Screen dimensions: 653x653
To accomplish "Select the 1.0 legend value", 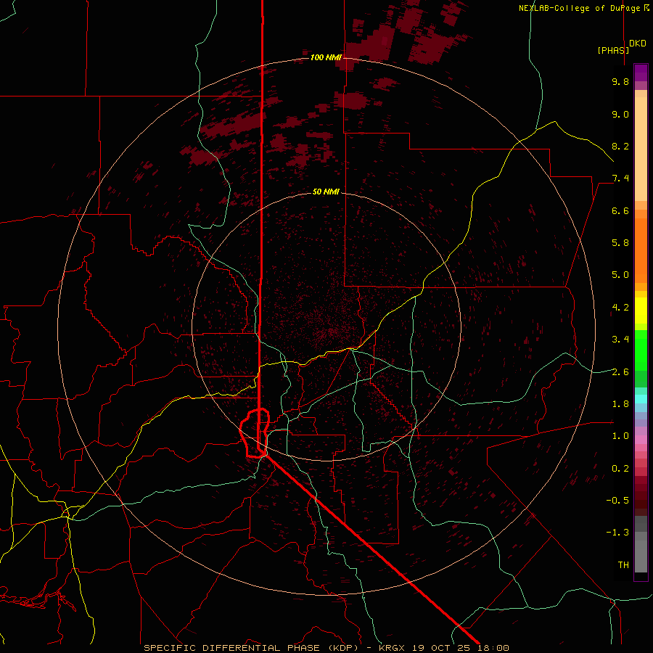I will point(620,436).
